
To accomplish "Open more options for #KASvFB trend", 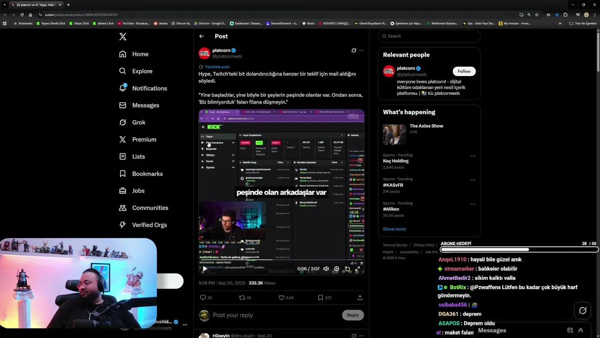I will point(472,180).
